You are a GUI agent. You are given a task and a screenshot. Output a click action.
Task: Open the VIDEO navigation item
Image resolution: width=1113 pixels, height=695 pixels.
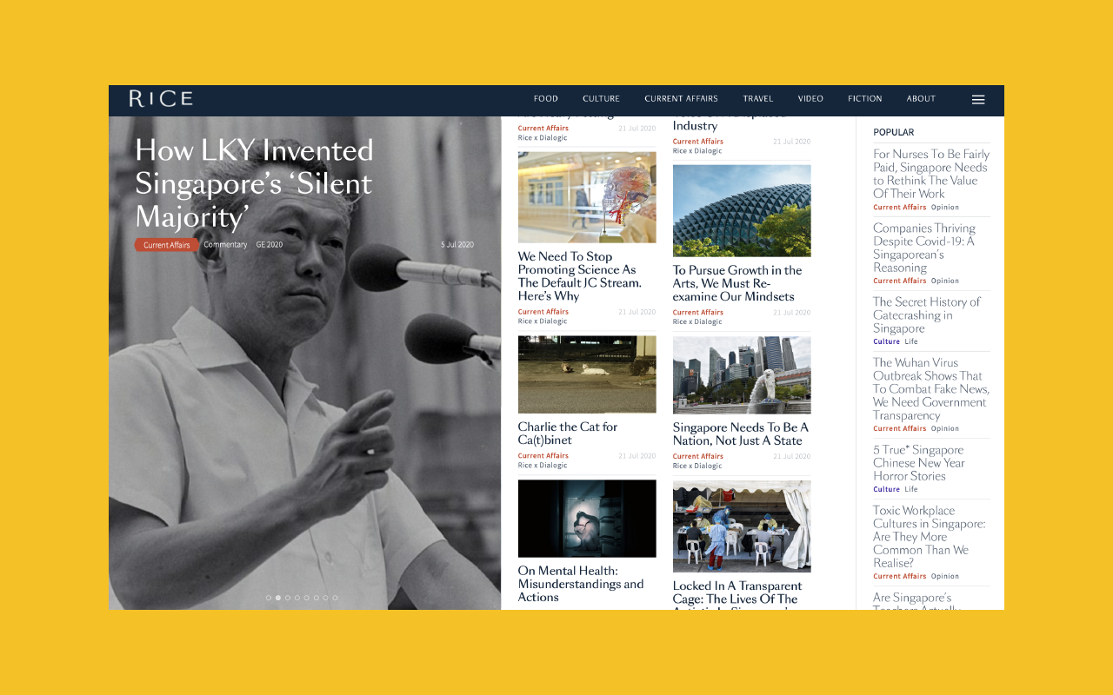[810, 99]
